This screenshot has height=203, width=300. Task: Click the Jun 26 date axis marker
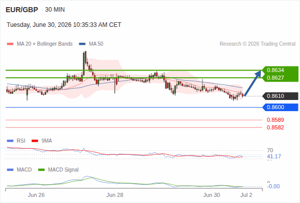tap(36, 195)
